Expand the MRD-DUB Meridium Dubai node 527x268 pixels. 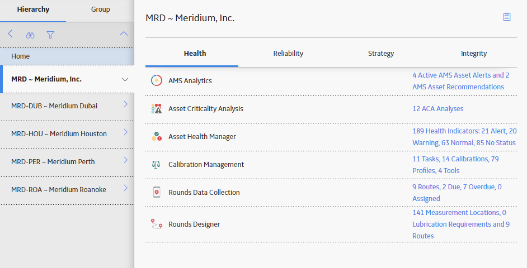(x=126, y=104)
